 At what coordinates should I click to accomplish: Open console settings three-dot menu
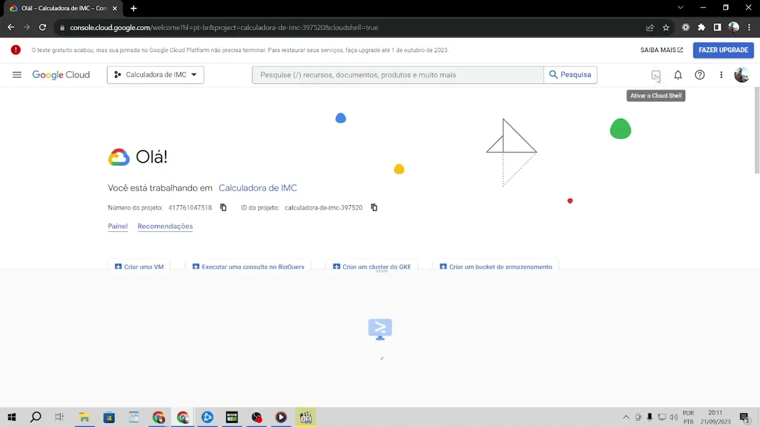[x=721, y=75]
